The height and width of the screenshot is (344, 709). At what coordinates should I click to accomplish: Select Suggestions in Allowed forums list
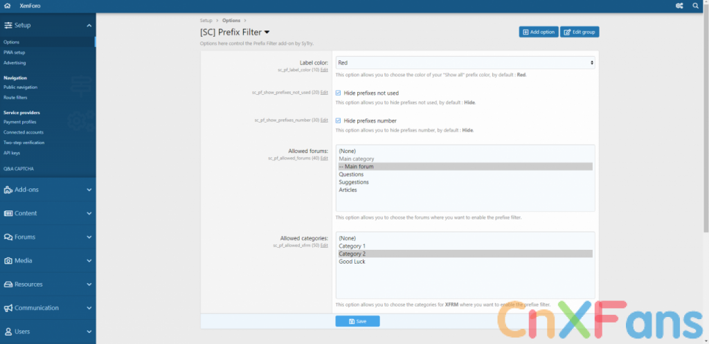pos(465,182)
